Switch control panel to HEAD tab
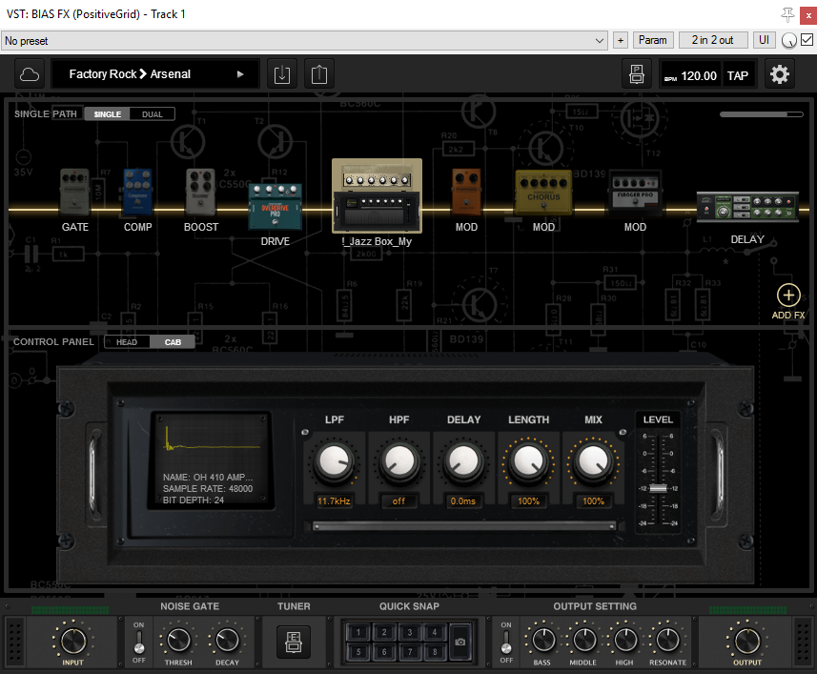 (x=127, y=341)
